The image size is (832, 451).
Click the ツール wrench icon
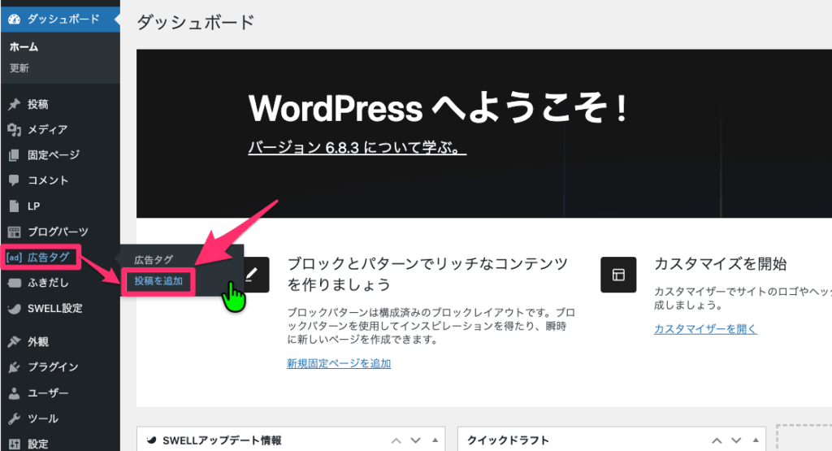point(14,418)
